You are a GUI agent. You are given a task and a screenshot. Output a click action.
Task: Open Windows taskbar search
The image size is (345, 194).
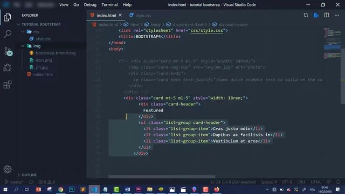(16, 189)
